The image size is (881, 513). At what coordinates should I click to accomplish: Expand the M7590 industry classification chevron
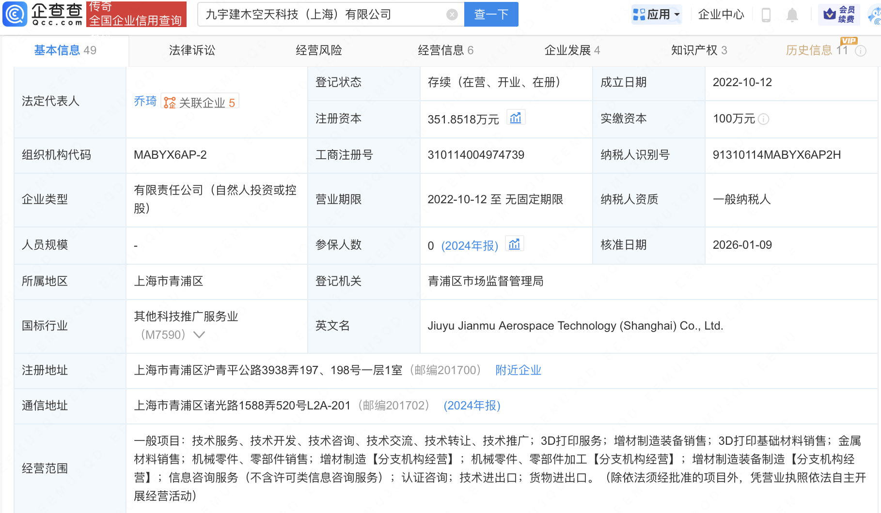[x=199, y=334]
